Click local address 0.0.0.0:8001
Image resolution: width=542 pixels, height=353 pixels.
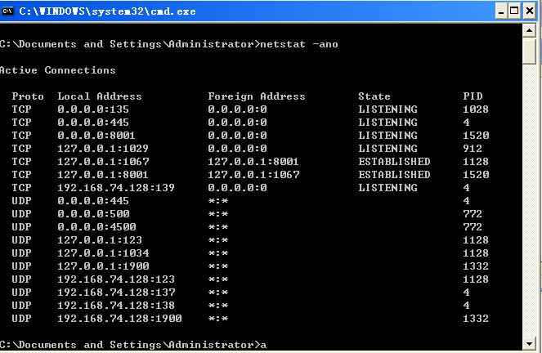pos(96,136)
